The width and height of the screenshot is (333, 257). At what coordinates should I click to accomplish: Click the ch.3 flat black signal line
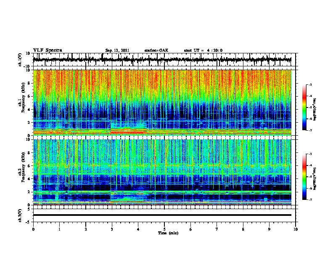pos(162,215)
